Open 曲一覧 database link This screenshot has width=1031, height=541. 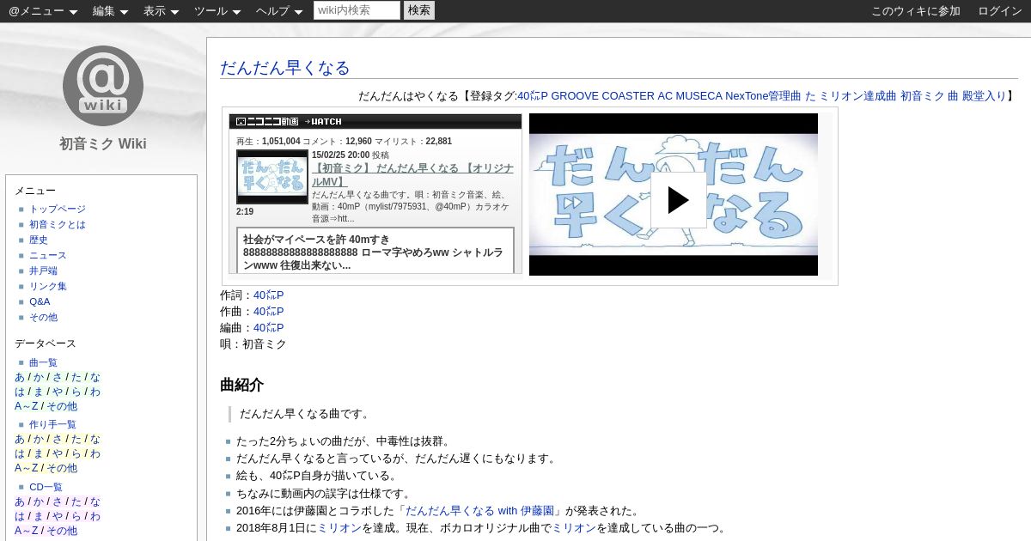coord(43,362)
